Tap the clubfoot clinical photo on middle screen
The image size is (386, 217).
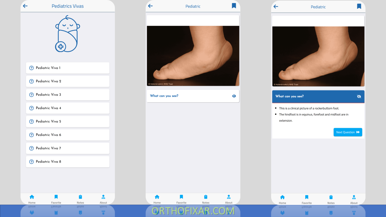pos(193,56)
